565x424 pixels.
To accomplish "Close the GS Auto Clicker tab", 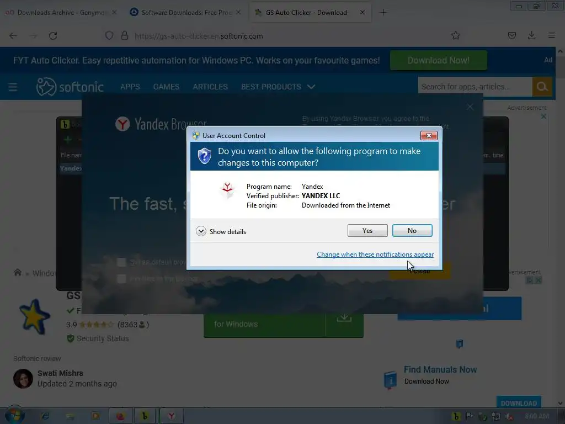I will click(362, 12).
